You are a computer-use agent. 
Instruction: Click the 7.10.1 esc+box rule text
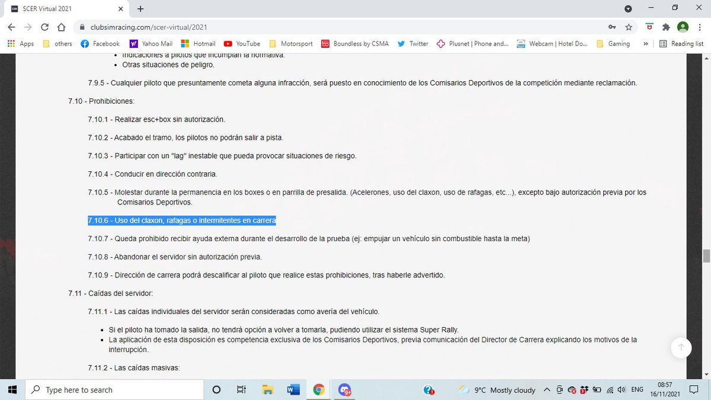coord(156,119)
